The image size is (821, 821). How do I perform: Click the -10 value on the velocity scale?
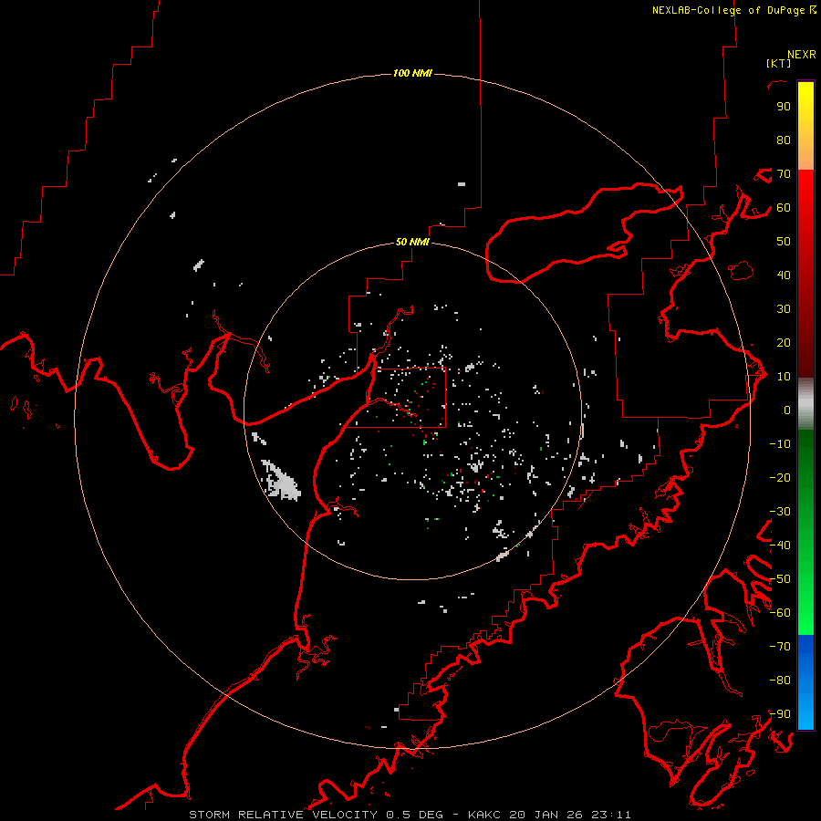click(780, 444)
